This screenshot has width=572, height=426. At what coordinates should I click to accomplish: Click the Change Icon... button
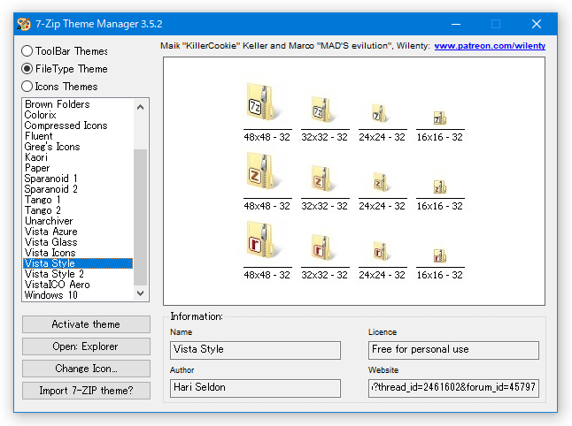point(86,369)
